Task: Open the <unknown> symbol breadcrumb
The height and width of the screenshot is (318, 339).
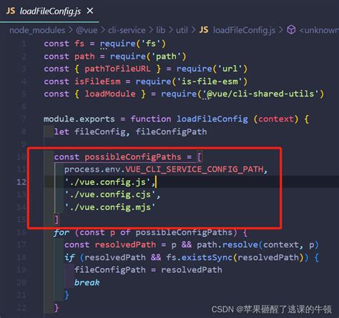Action: point(319,30)
